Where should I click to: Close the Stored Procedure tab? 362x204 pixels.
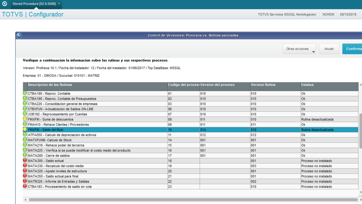[59, 4]
